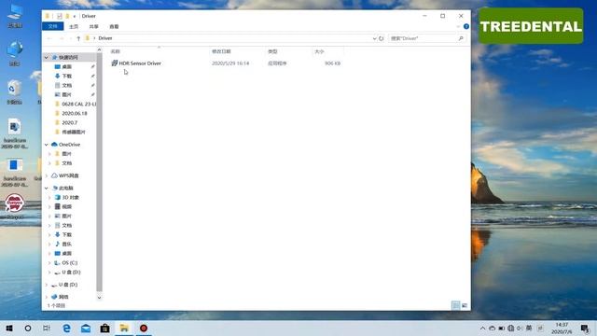The height and width of the screenshot is (336, 597).
Task: Open the 2020.06.18 folder in Quick access
Action: (x=75, y=113)
